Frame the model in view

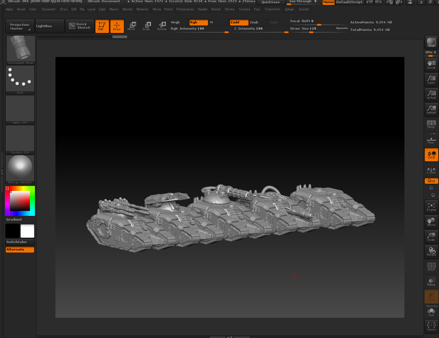(x=431, y=207)
